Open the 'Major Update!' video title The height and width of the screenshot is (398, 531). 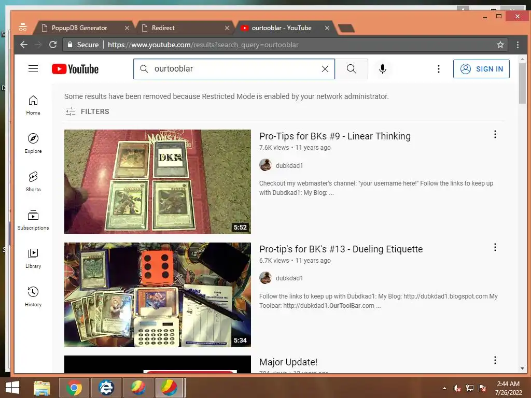click(x=288, y=362)
